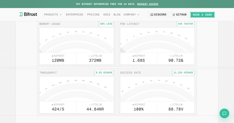Screen dimensions: 234x123
Task: Open the Docs link
Action: [x=107, y=15]
